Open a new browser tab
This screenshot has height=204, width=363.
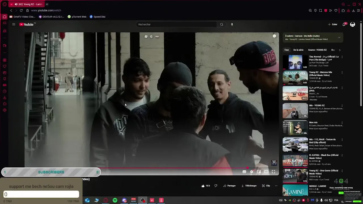(x=47, y=4)
